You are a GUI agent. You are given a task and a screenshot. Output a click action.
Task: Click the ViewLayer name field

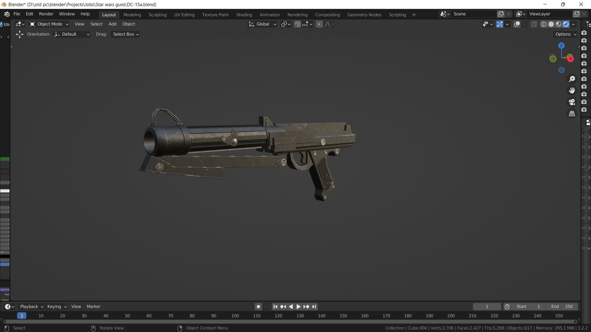click(550, 14)
